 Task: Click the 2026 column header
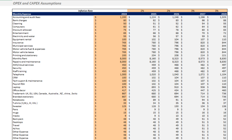176,14
